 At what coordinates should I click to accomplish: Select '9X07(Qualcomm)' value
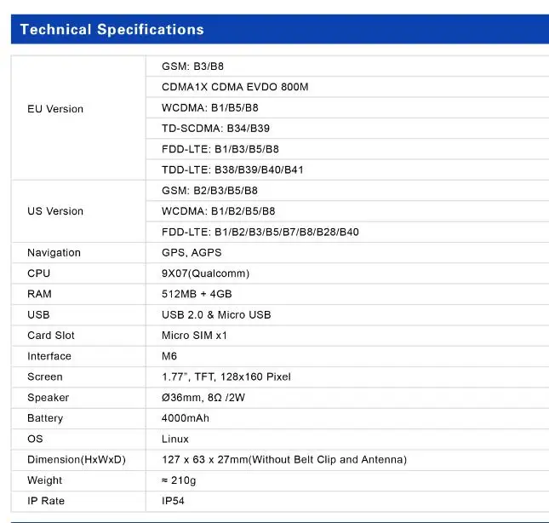[x=205, y=273]
